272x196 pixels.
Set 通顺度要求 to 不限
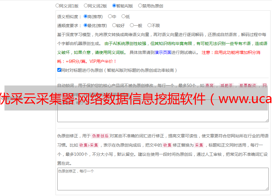[149, 25]
